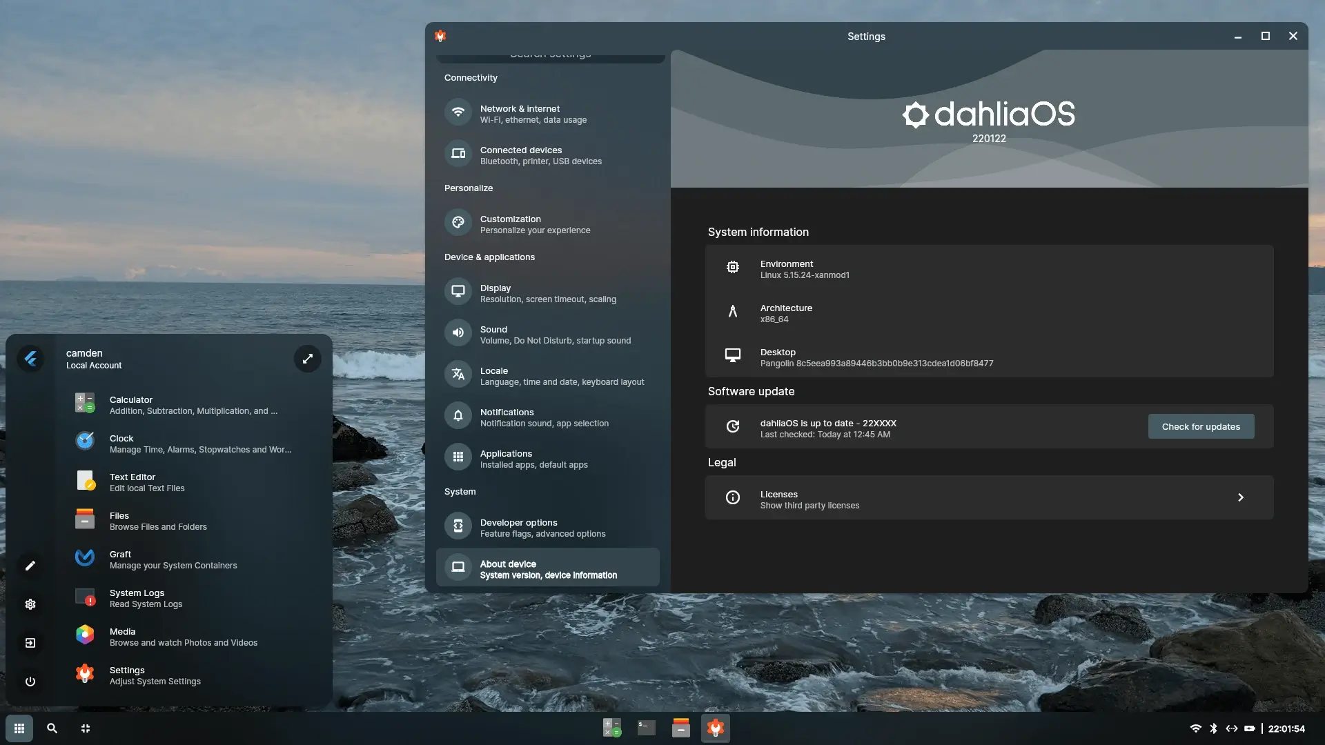Click the Desktop monitor icon
The image size is (1325, 745).
[733, 355]
